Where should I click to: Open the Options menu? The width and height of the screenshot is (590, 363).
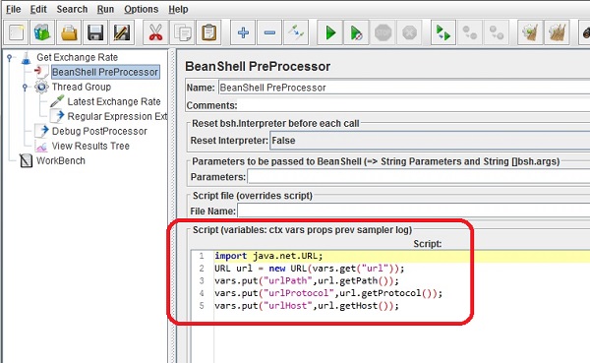[x=141, y=9]
